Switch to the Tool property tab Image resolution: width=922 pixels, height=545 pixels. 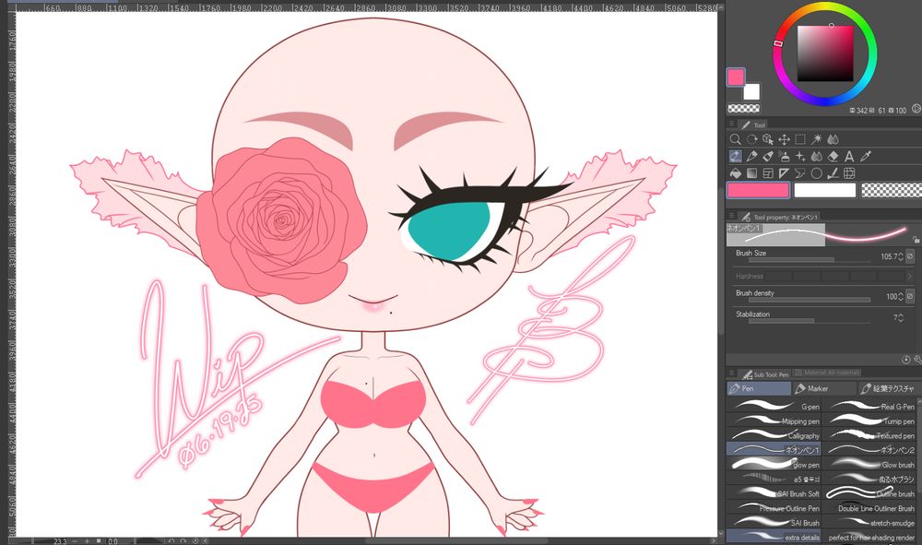coord(780,217)
